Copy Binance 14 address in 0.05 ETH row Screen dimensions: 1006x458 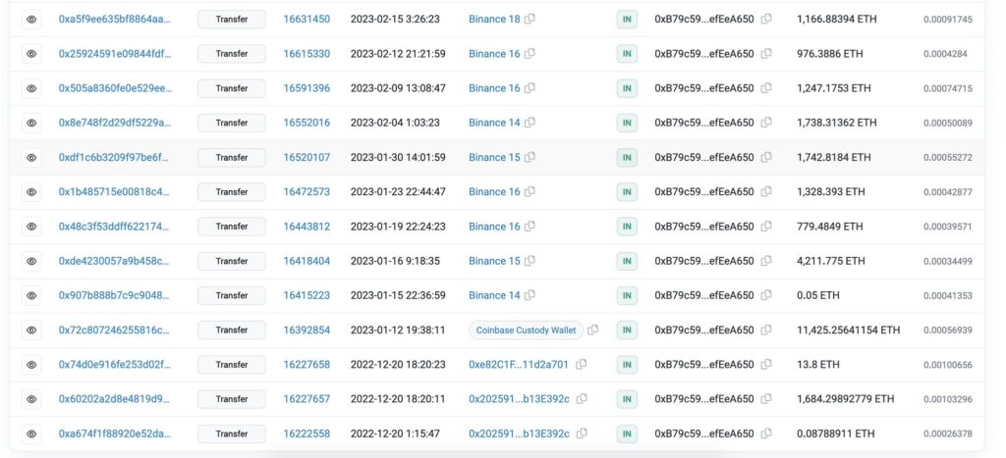click(x=530, y=295)
